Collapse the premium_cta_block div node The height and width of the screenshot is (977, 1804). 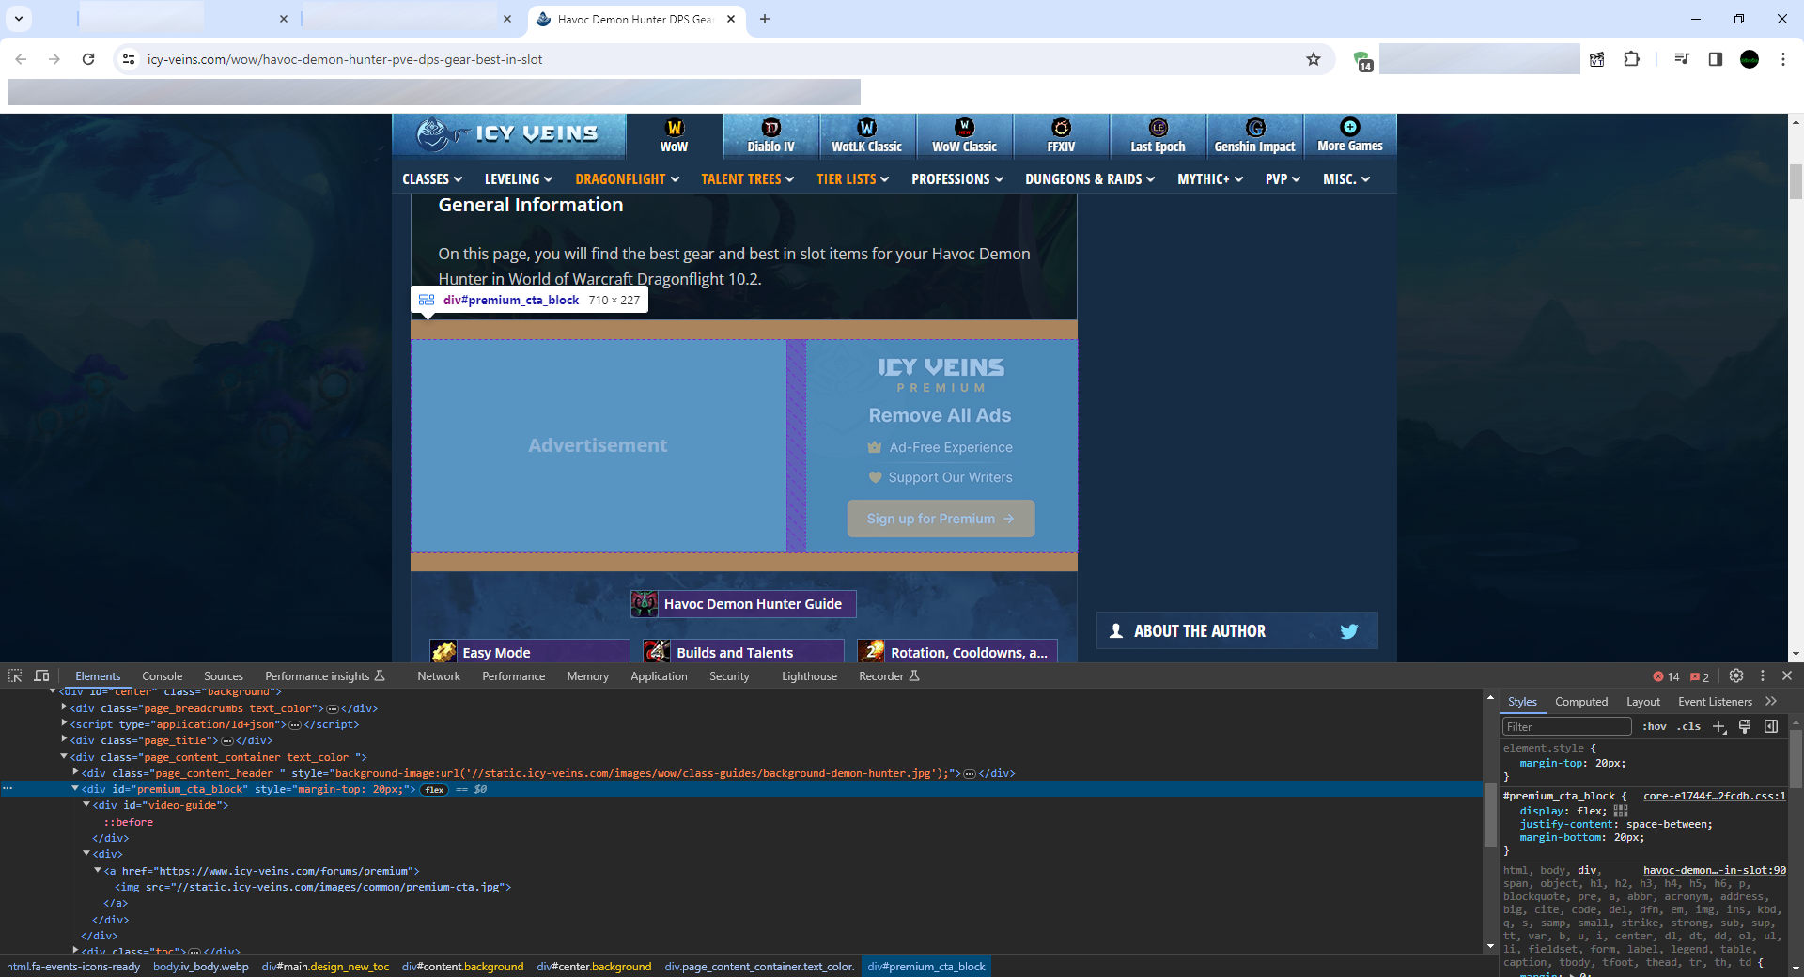coord(76,789)
